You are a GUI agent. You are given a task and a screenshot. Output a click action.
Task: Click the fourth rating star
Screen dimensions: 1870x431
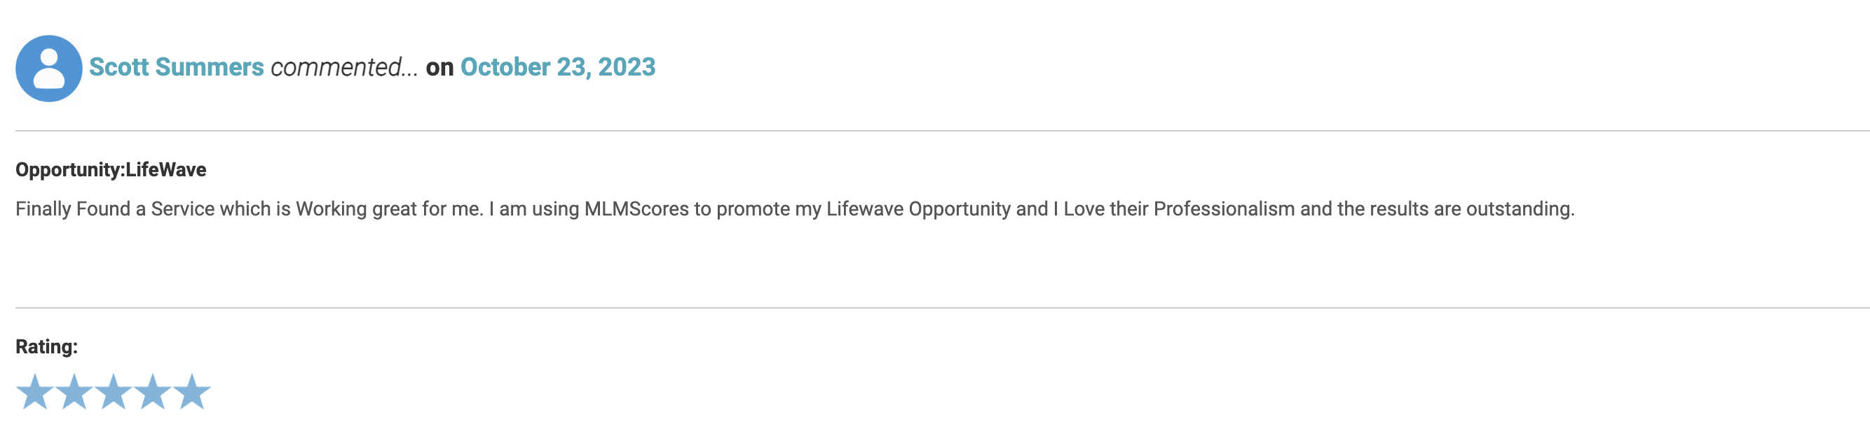(153, 392)
